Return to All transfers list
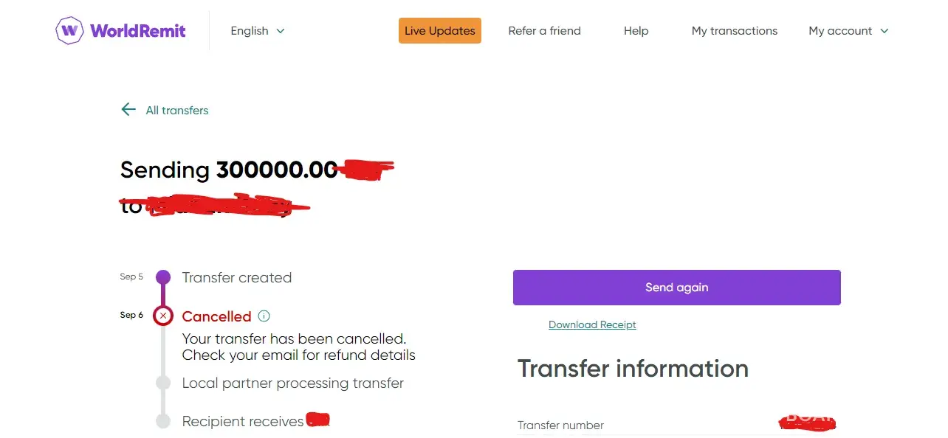The height and width of the screenshot is (438, 948). pyautogui.click(x=177, y=111)
